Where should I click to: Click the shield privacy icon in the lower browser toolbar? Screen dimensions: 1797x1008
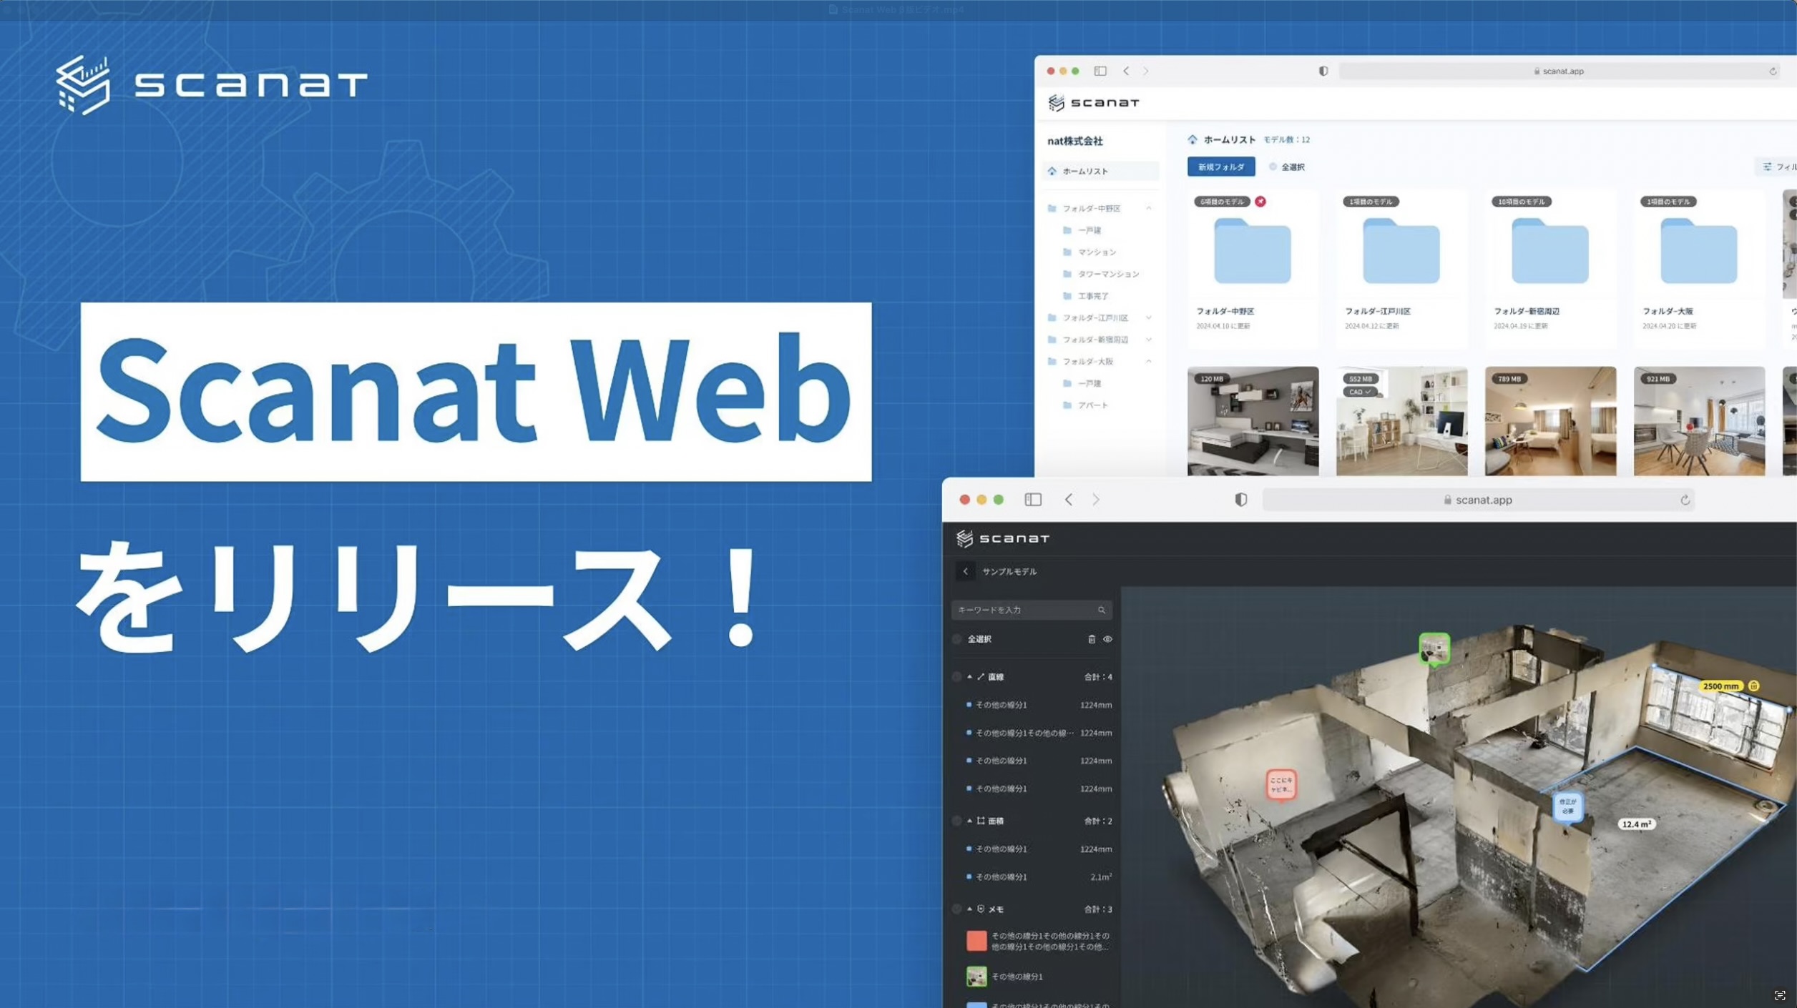point(1240,500)
